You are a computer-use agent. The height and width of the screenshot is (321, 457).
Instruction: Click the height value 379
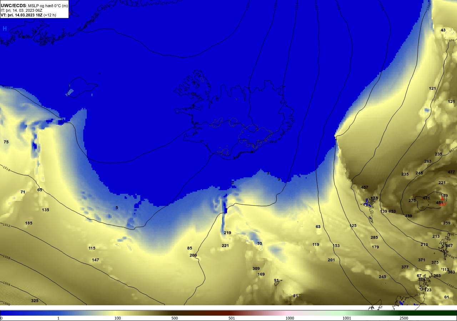click(422, 279)
